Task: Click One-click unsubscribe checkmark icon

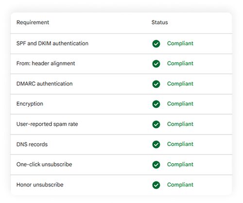Action: point(156,165)
